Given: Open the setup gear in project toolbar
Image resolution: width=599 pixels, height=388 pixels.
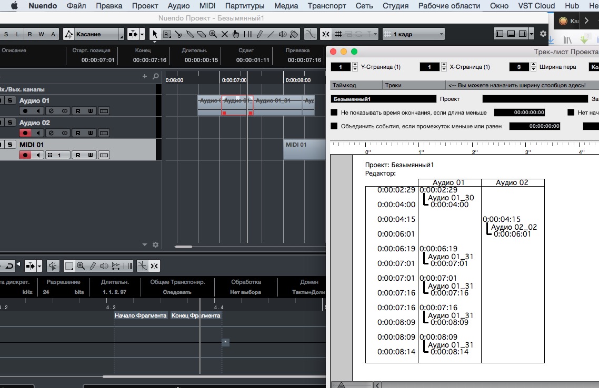Looking at the screenshot, I should pos(543,34).
